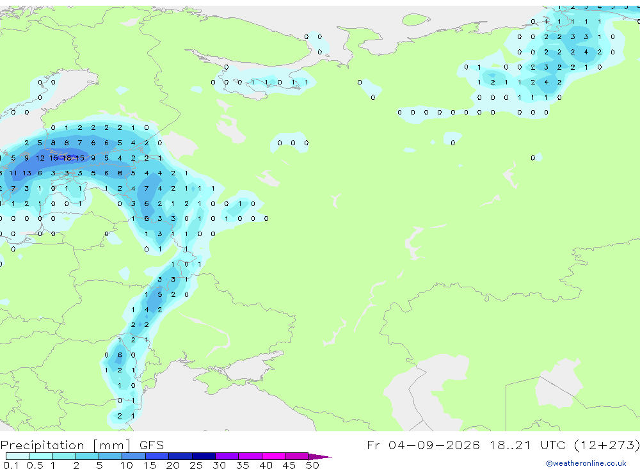Open the weatheronline.co.uk copyright link
Image resolution: width=640 pixels, height=469 pixels.
[x=586, y=463]
